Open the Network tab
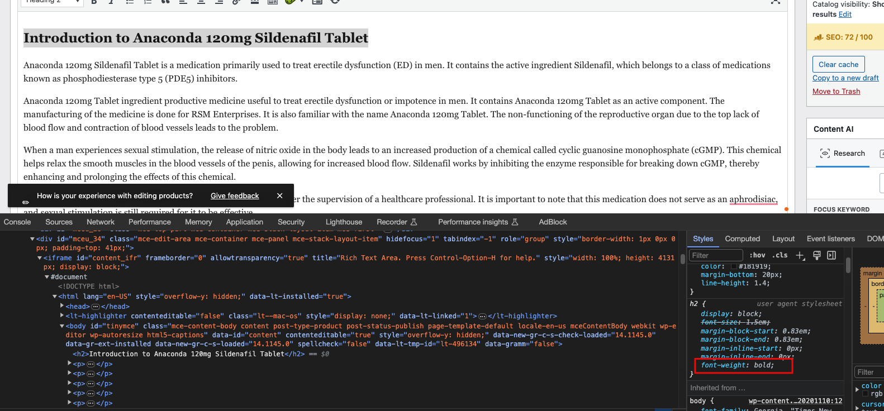Image resolution: width=884 pixels, height=411 pixels. (101, 222)
